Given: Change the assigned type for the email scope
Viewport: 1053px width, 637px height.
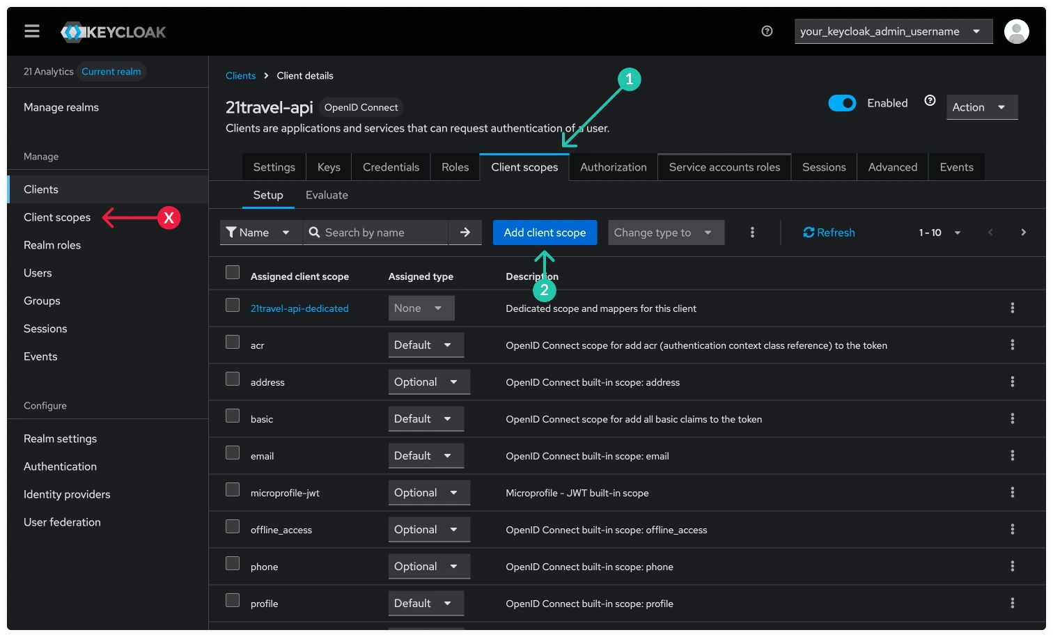Looking at the screenshot, I should click(426, 455).
